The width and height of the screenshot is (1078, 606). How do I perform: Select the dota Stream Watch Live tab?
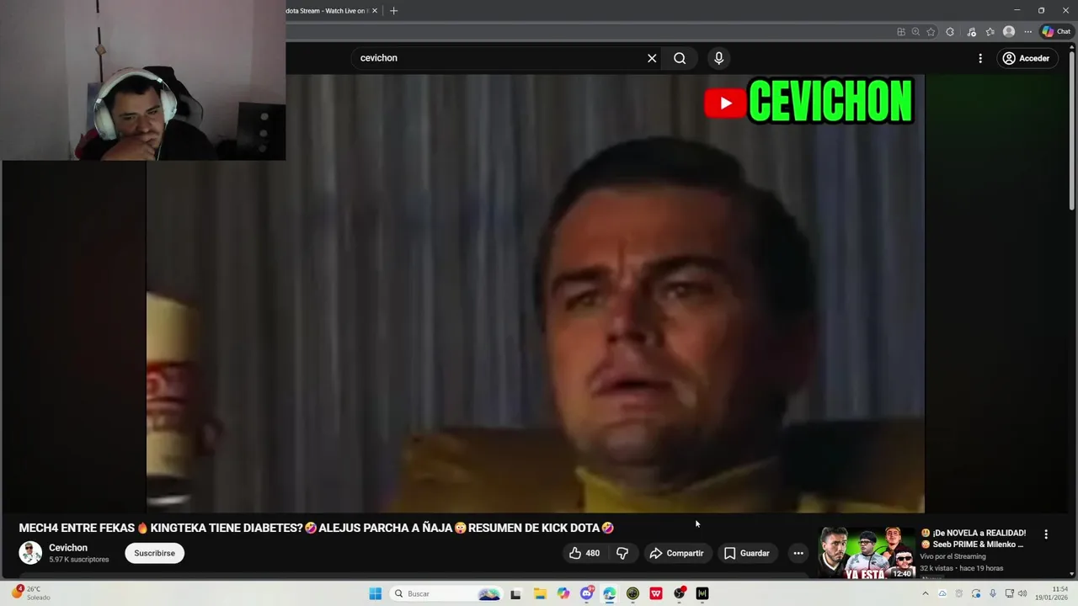(x=327, y=11)
